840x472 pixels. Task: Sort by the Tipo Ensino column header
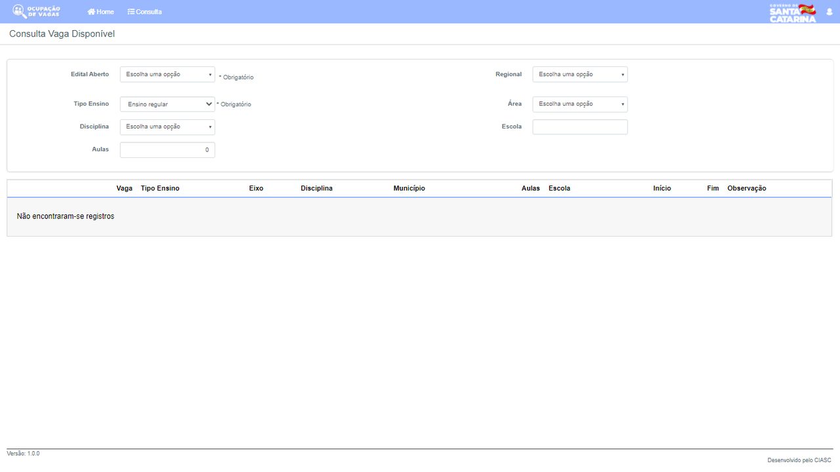point(160,188)
